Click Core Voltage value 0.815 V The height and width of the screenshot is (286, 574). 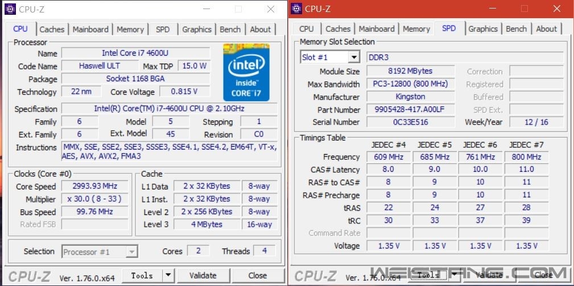tap(184, 92)
